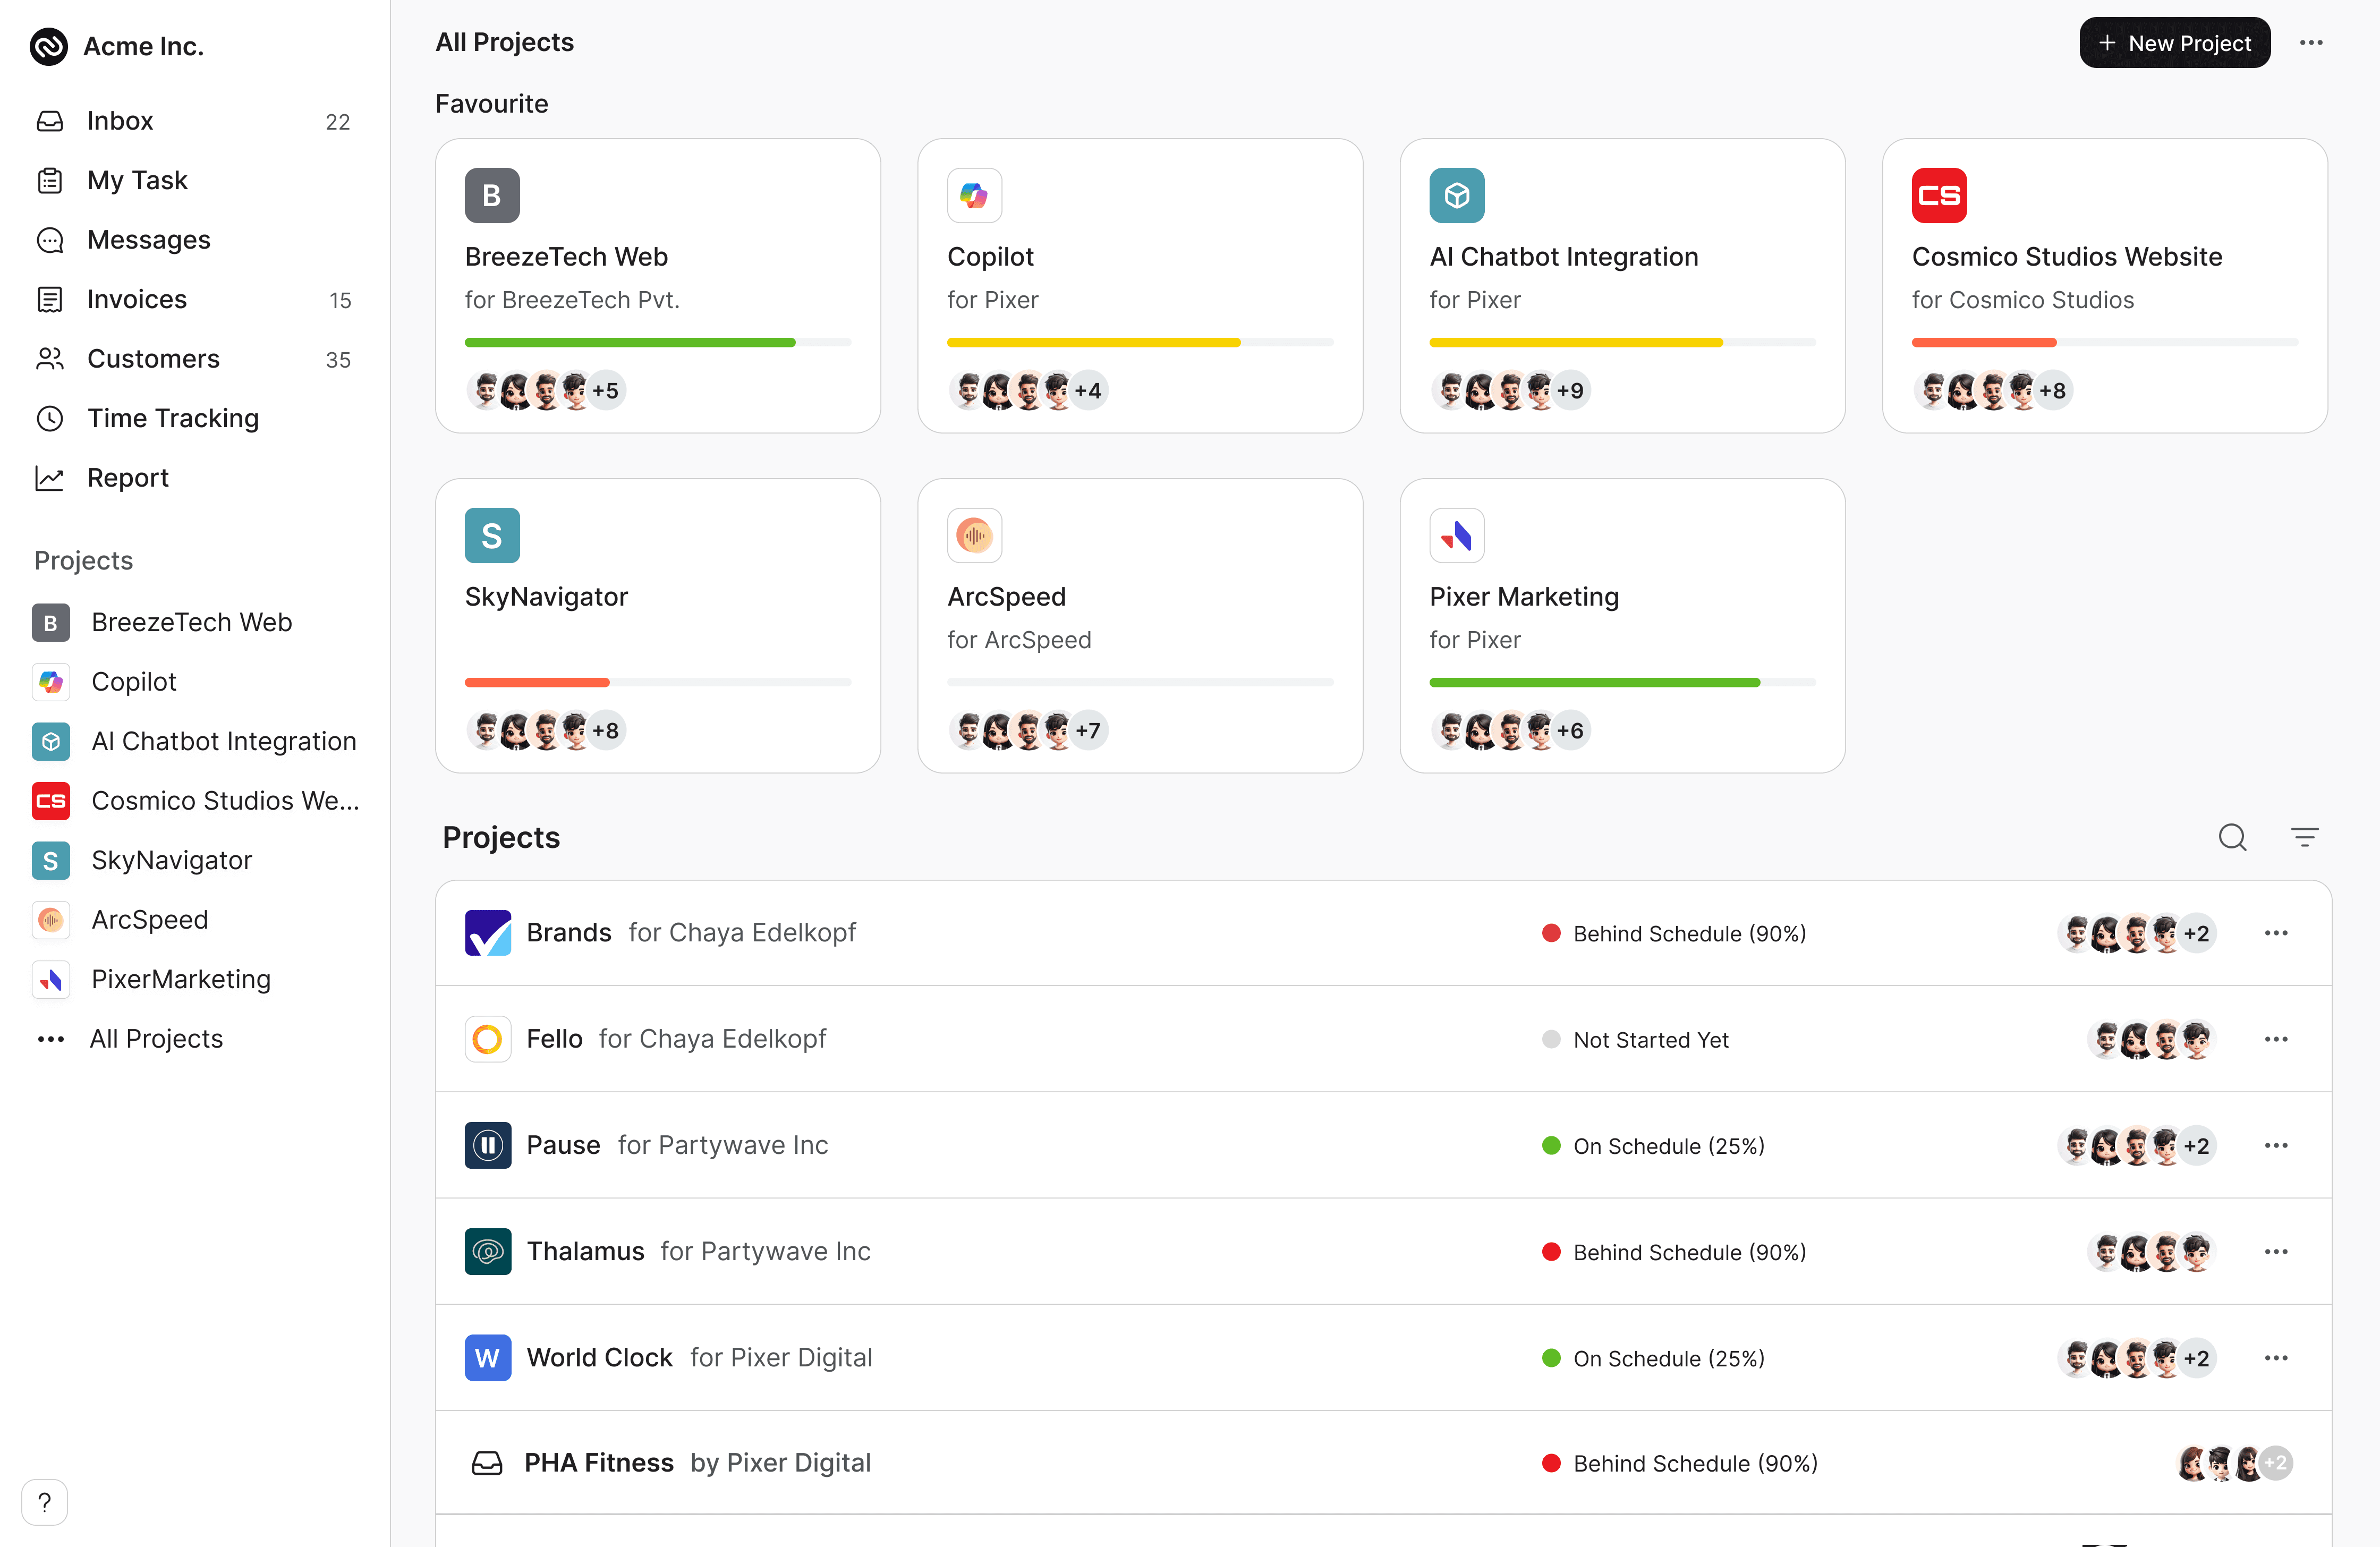
Task: Go to Invoices in the sidebar
Action: pos(137,299)
